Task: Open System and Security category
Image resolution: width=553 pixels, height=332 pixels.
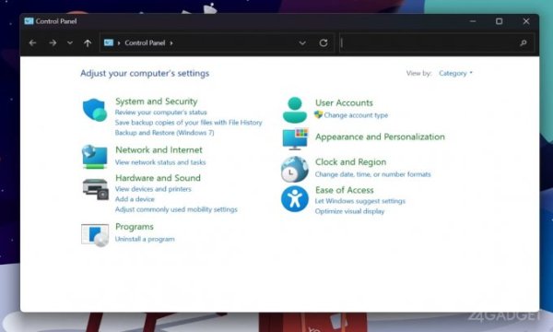Action: (157, 101)
